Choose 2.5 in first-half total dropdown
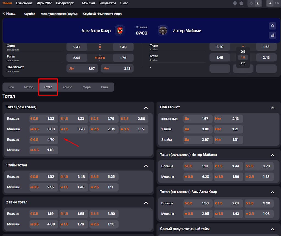The height and width of the screenshot is (236, 281). (243, 63)
